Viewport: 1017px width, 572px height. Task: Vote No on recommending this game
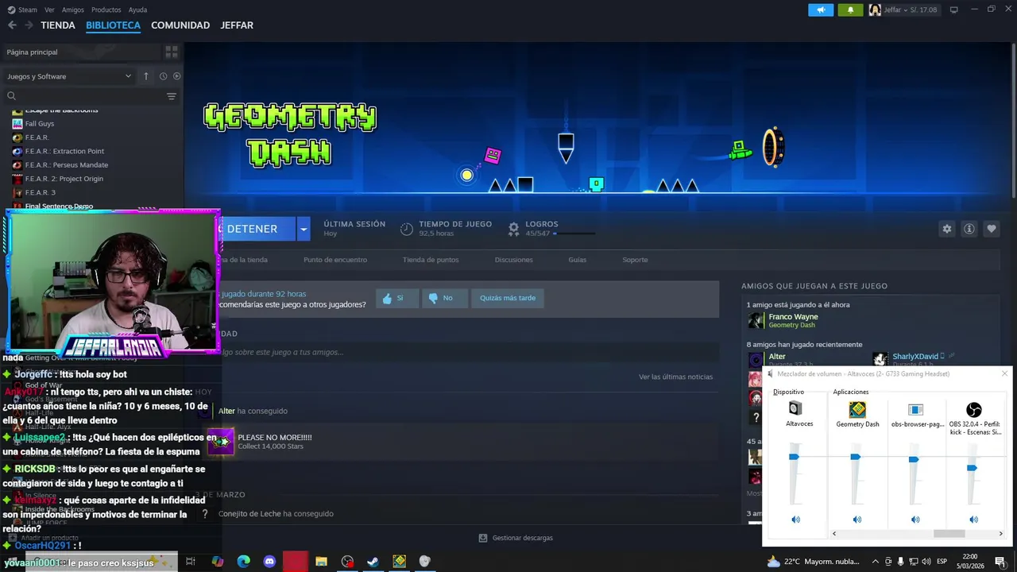click(444, 298)
